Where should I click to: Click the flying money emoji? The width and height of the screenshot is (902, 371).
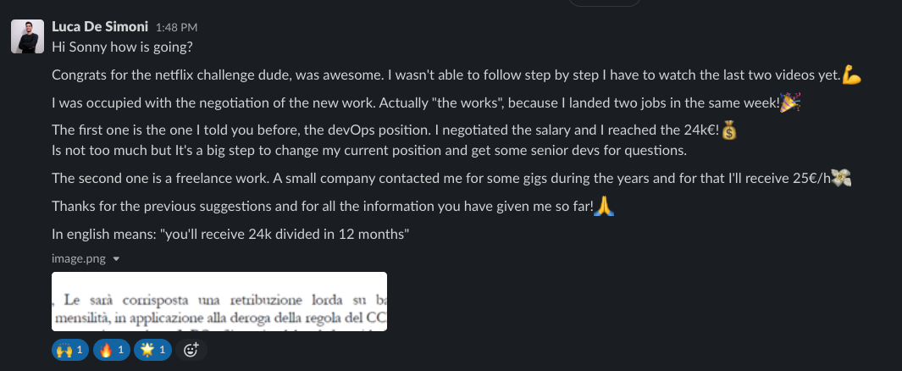pyautogui.click(x=841, y=178)
